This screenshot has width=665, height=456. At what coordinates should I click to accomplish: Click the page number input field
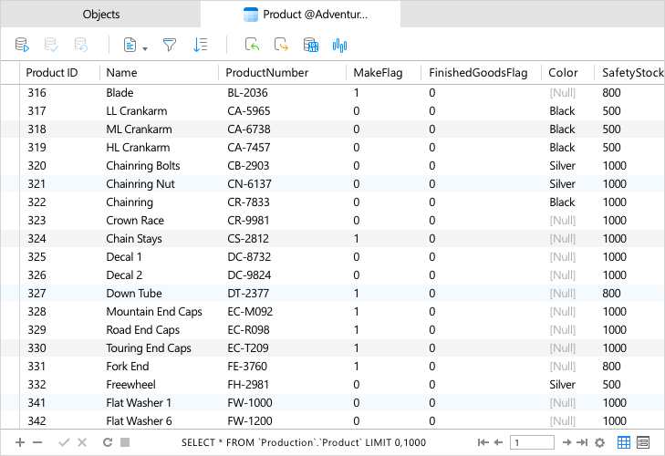click(x=532, y=442)
